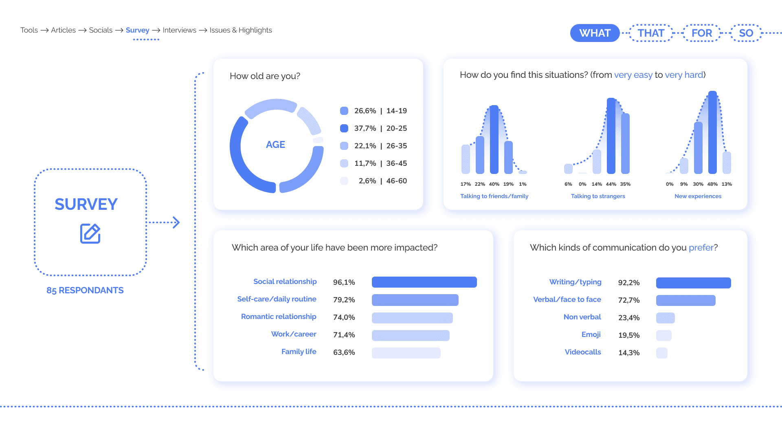Click the SURVEY heading text
The image size is (782, 440).
pos(86,204)
